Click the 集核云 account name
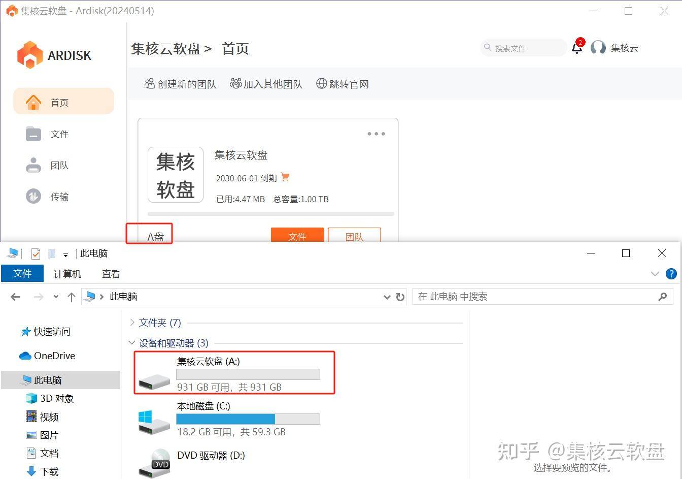 click(x=624, y=48)
